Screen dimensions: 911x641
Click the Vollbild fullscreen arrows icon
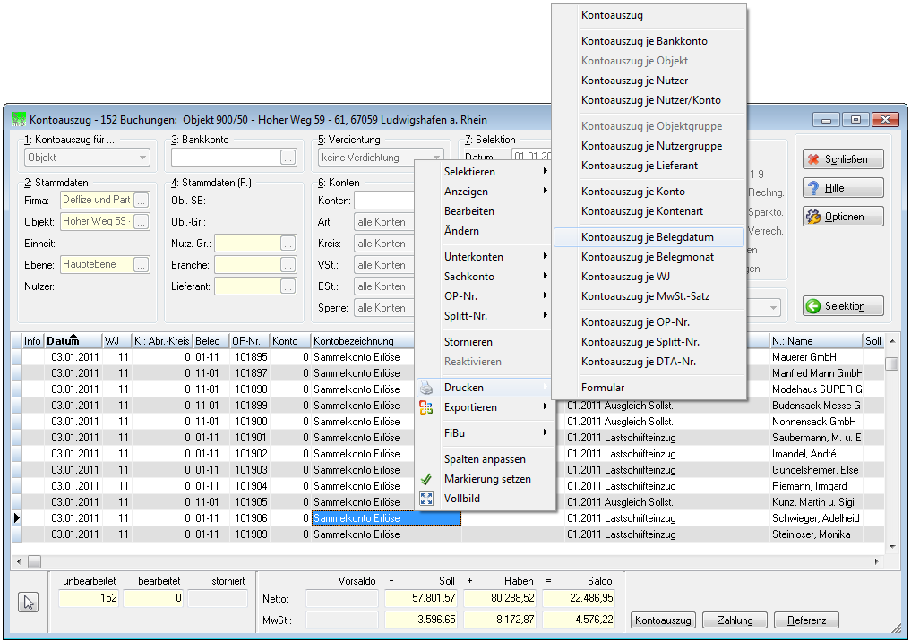pyautogui.click(x=426, y=499)
